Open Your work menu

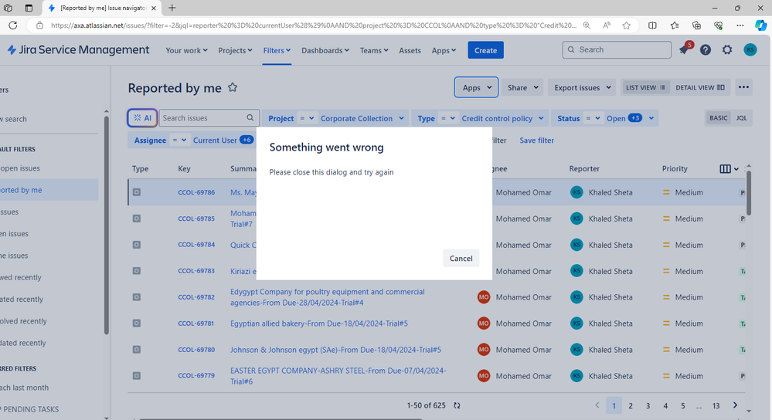pos(186,50)
